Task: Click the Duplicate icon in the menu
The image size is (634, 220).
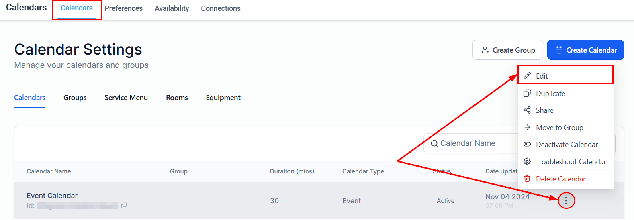Action: coord(527,93)
